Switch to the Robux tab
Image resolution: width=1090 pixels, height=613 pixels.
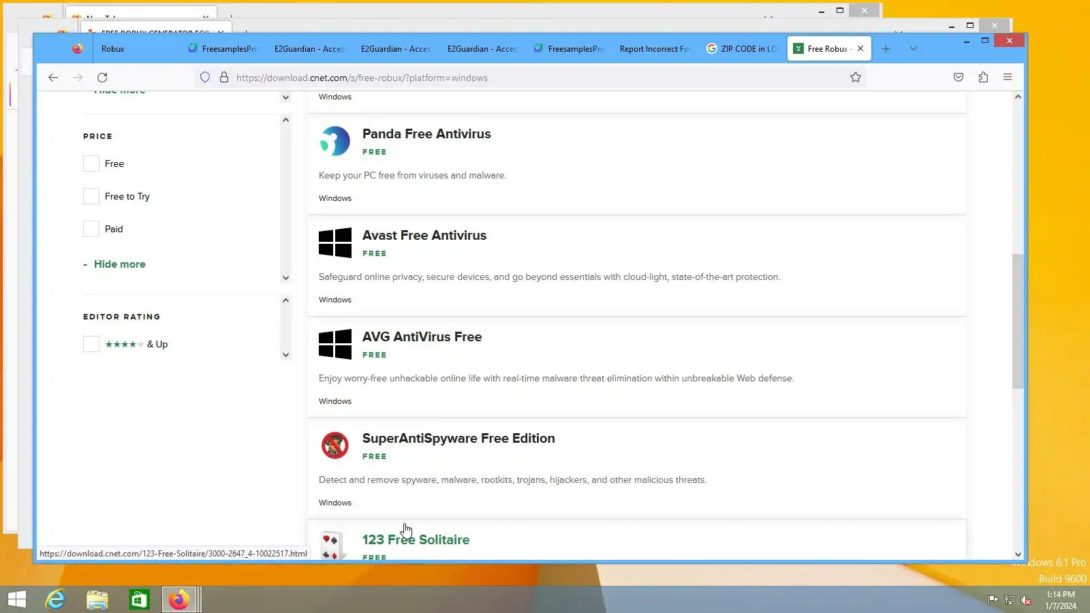click(136, 49)
